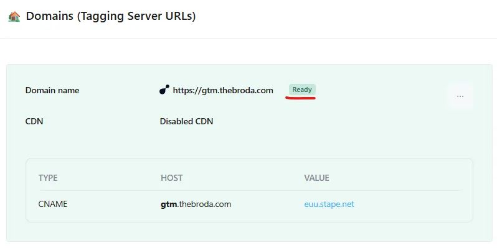Open the three-dot options menu for domain
This screenshot has width=497, height=248.
click(x=460, y=96)
